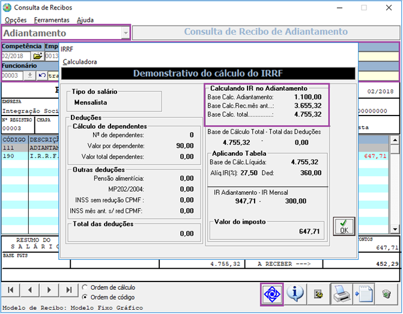Minimize the Consulta de Recibos window
This screenshot has height=314, width=403.
pyautogui.click(x=339, y=8)
